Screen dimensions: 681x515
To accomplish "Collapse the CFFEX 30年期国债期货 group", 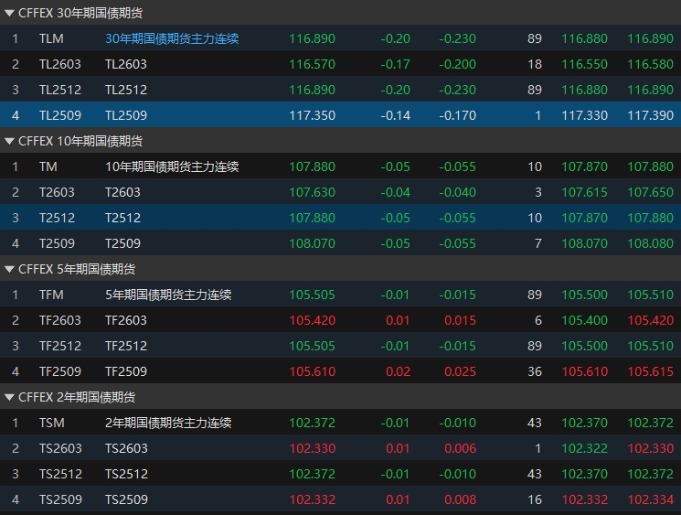I will click(x=9, y=13).
